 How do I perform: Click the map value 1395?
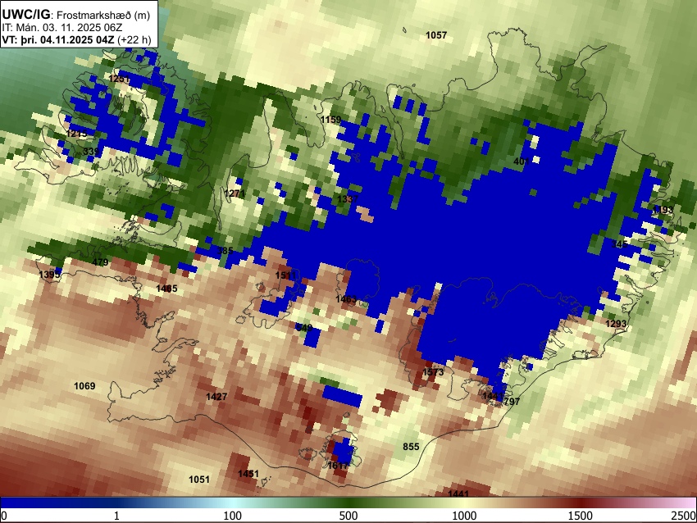click(x=49, y=275)
